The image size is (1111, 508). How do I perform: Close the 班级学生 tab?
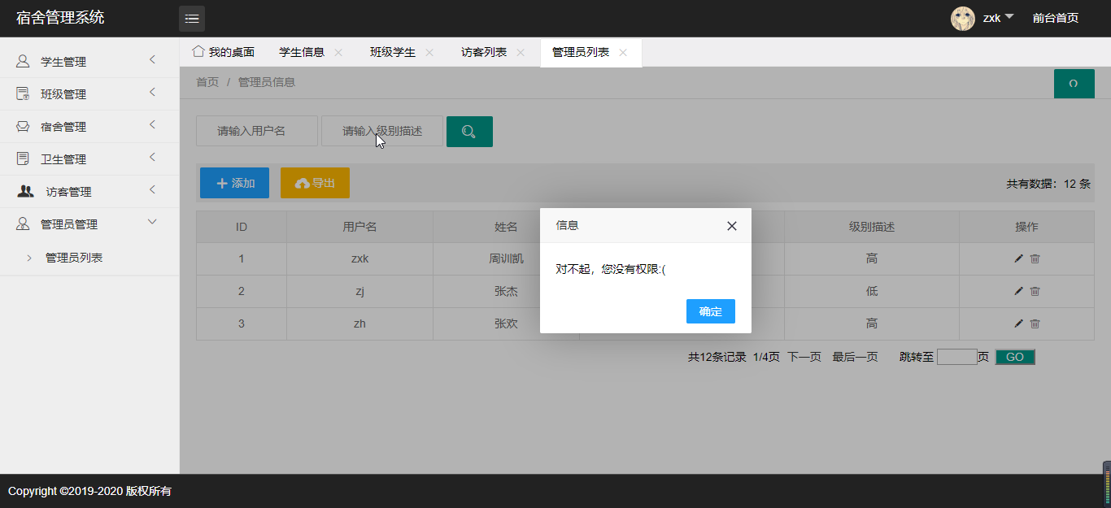pyautogui.click(x=429, y=52)
